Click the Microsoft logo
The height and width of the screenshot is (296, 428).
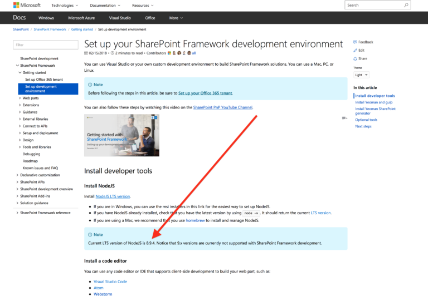(x=27, y=5)
